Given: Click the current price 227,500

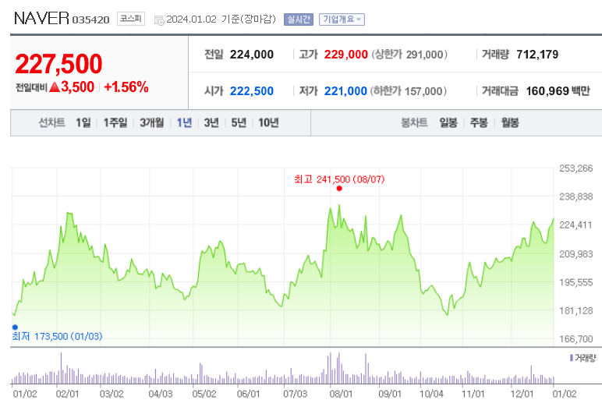Looking at the screenshot, I should pyautogui.click(x=58, y=64).
